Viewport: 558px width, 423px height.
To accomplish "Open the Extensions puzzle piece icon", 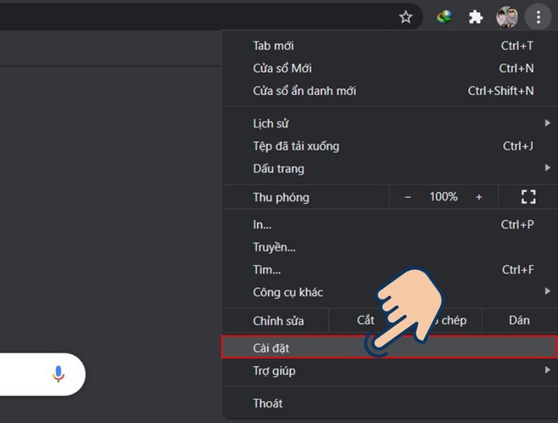I will (x=476, y=17).
